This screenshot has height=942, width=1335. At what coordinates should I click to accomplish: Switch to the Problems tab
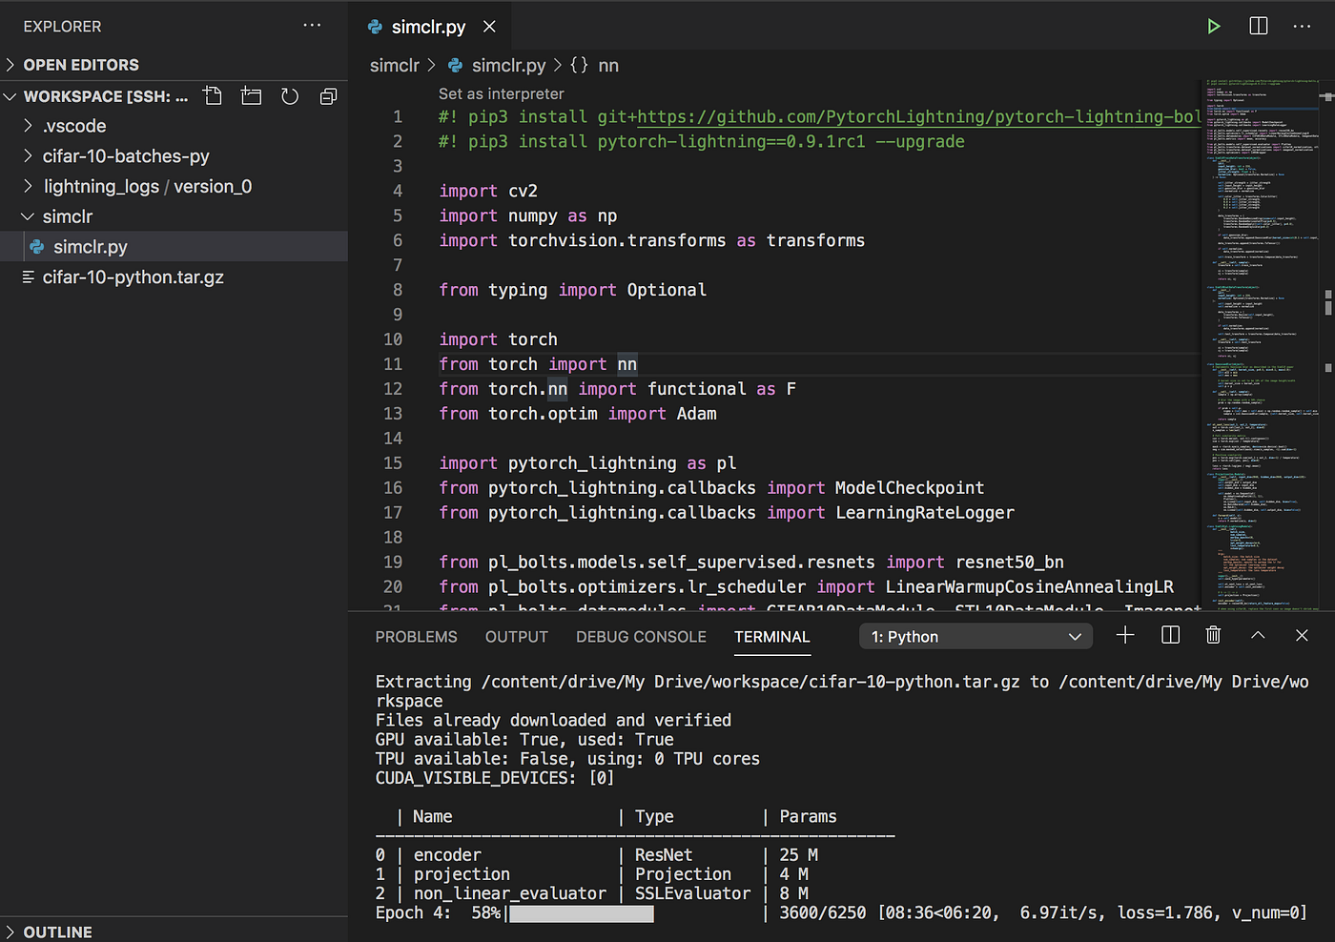point(416,636)
